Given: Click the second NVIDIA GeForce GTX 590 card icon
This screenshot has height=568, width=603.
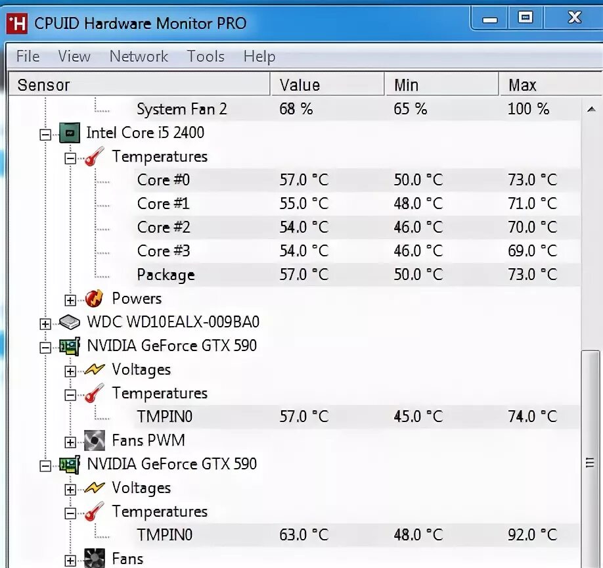Looking at the screenshot, I should (70, 465).
